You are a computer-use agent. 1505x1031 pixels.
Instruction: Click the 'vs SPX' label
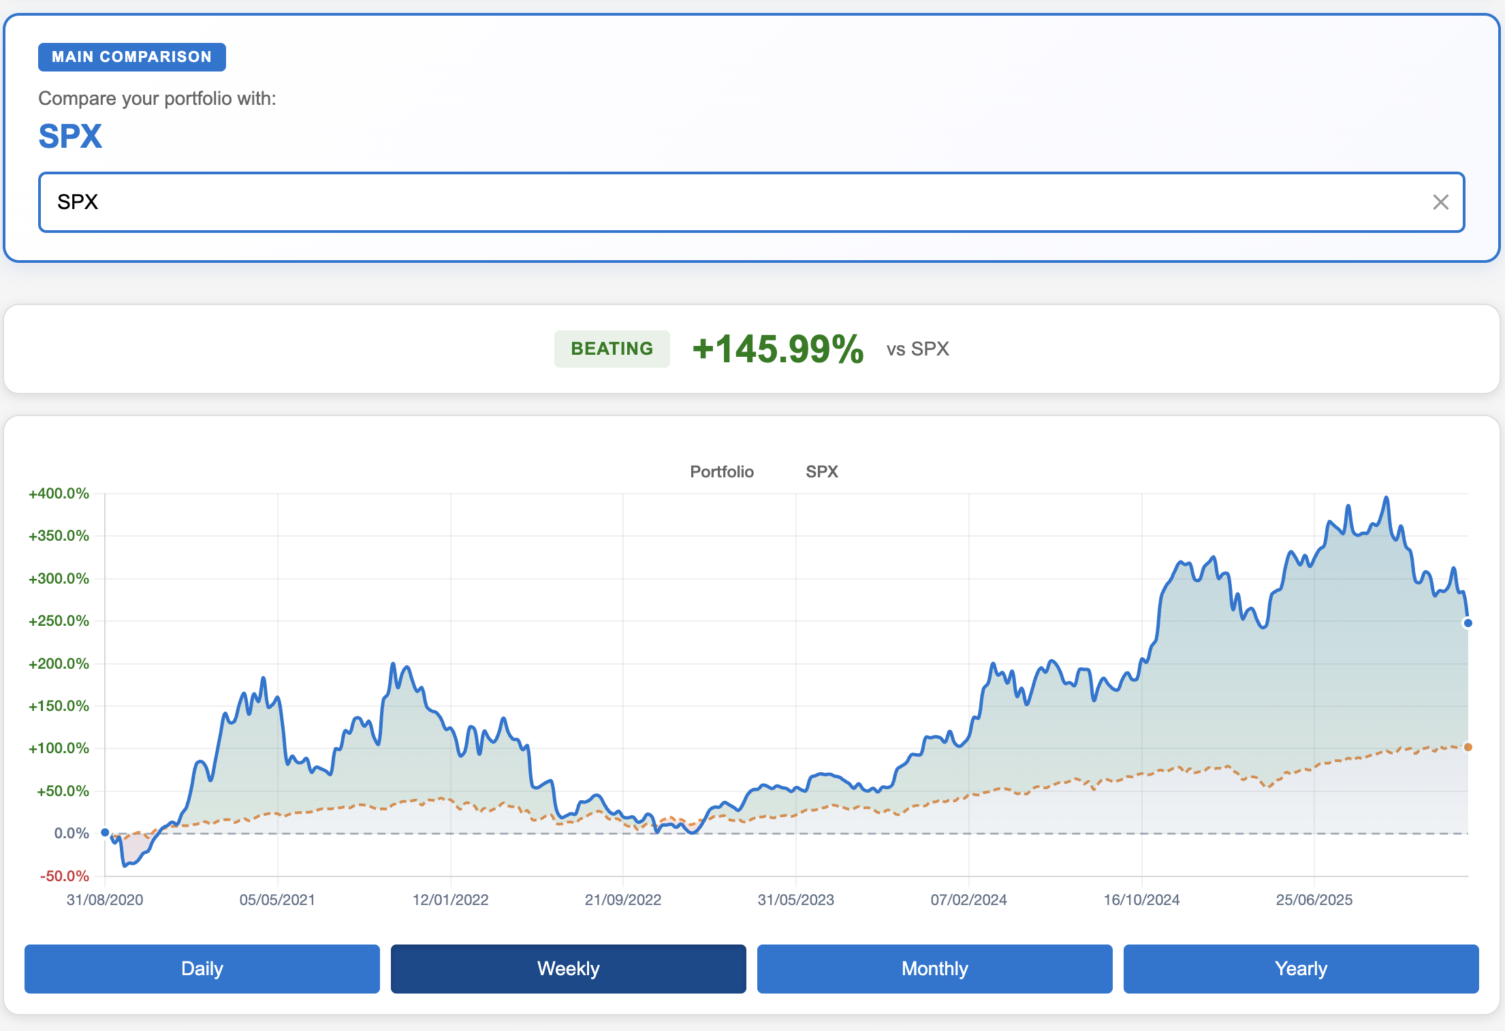(x=918, y=349)
